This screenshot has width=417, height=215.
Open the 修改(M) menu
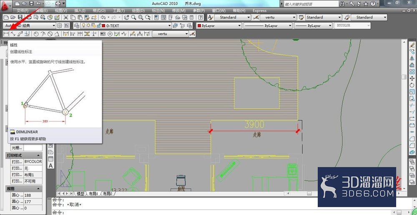click(179, 11)
